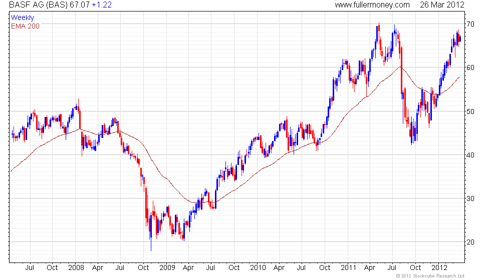Click the 2012 label on the time axis

(x=439, y=268)
